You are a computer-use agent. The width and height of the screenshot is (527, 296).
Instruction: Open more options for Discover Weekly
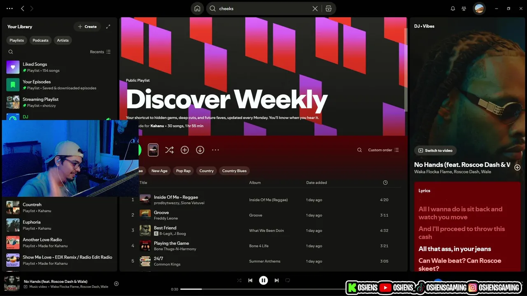pyautogui.click(x=215, y=150)
